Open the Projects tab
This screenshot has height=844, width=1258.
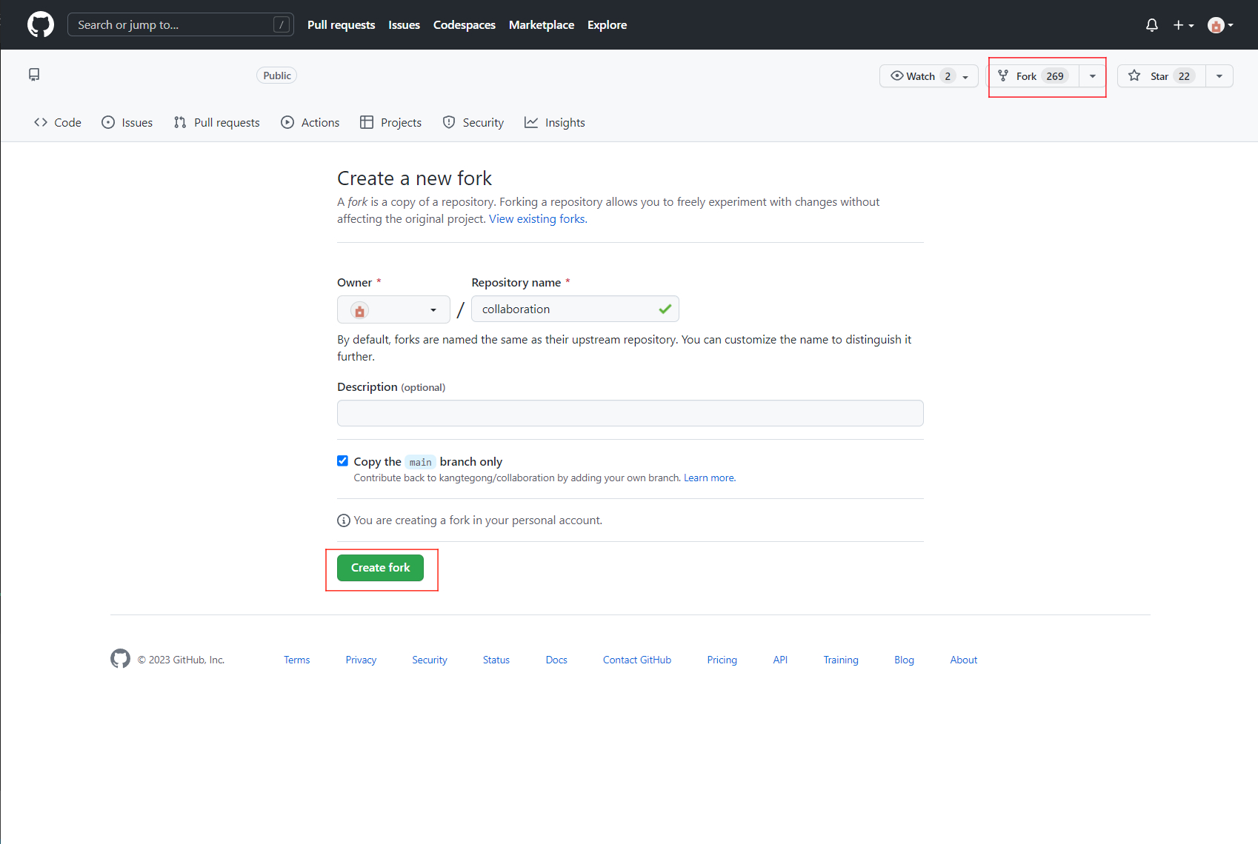pyautogui.click(x=391, y=122)
